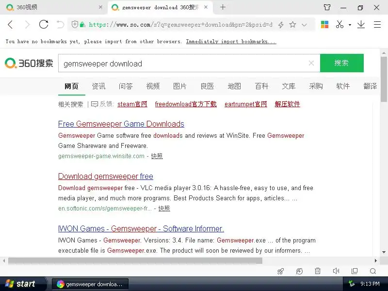This screenshot has width=388, height=291.
Task: Click the green padlock site info icon
Action: coord(82,24)
